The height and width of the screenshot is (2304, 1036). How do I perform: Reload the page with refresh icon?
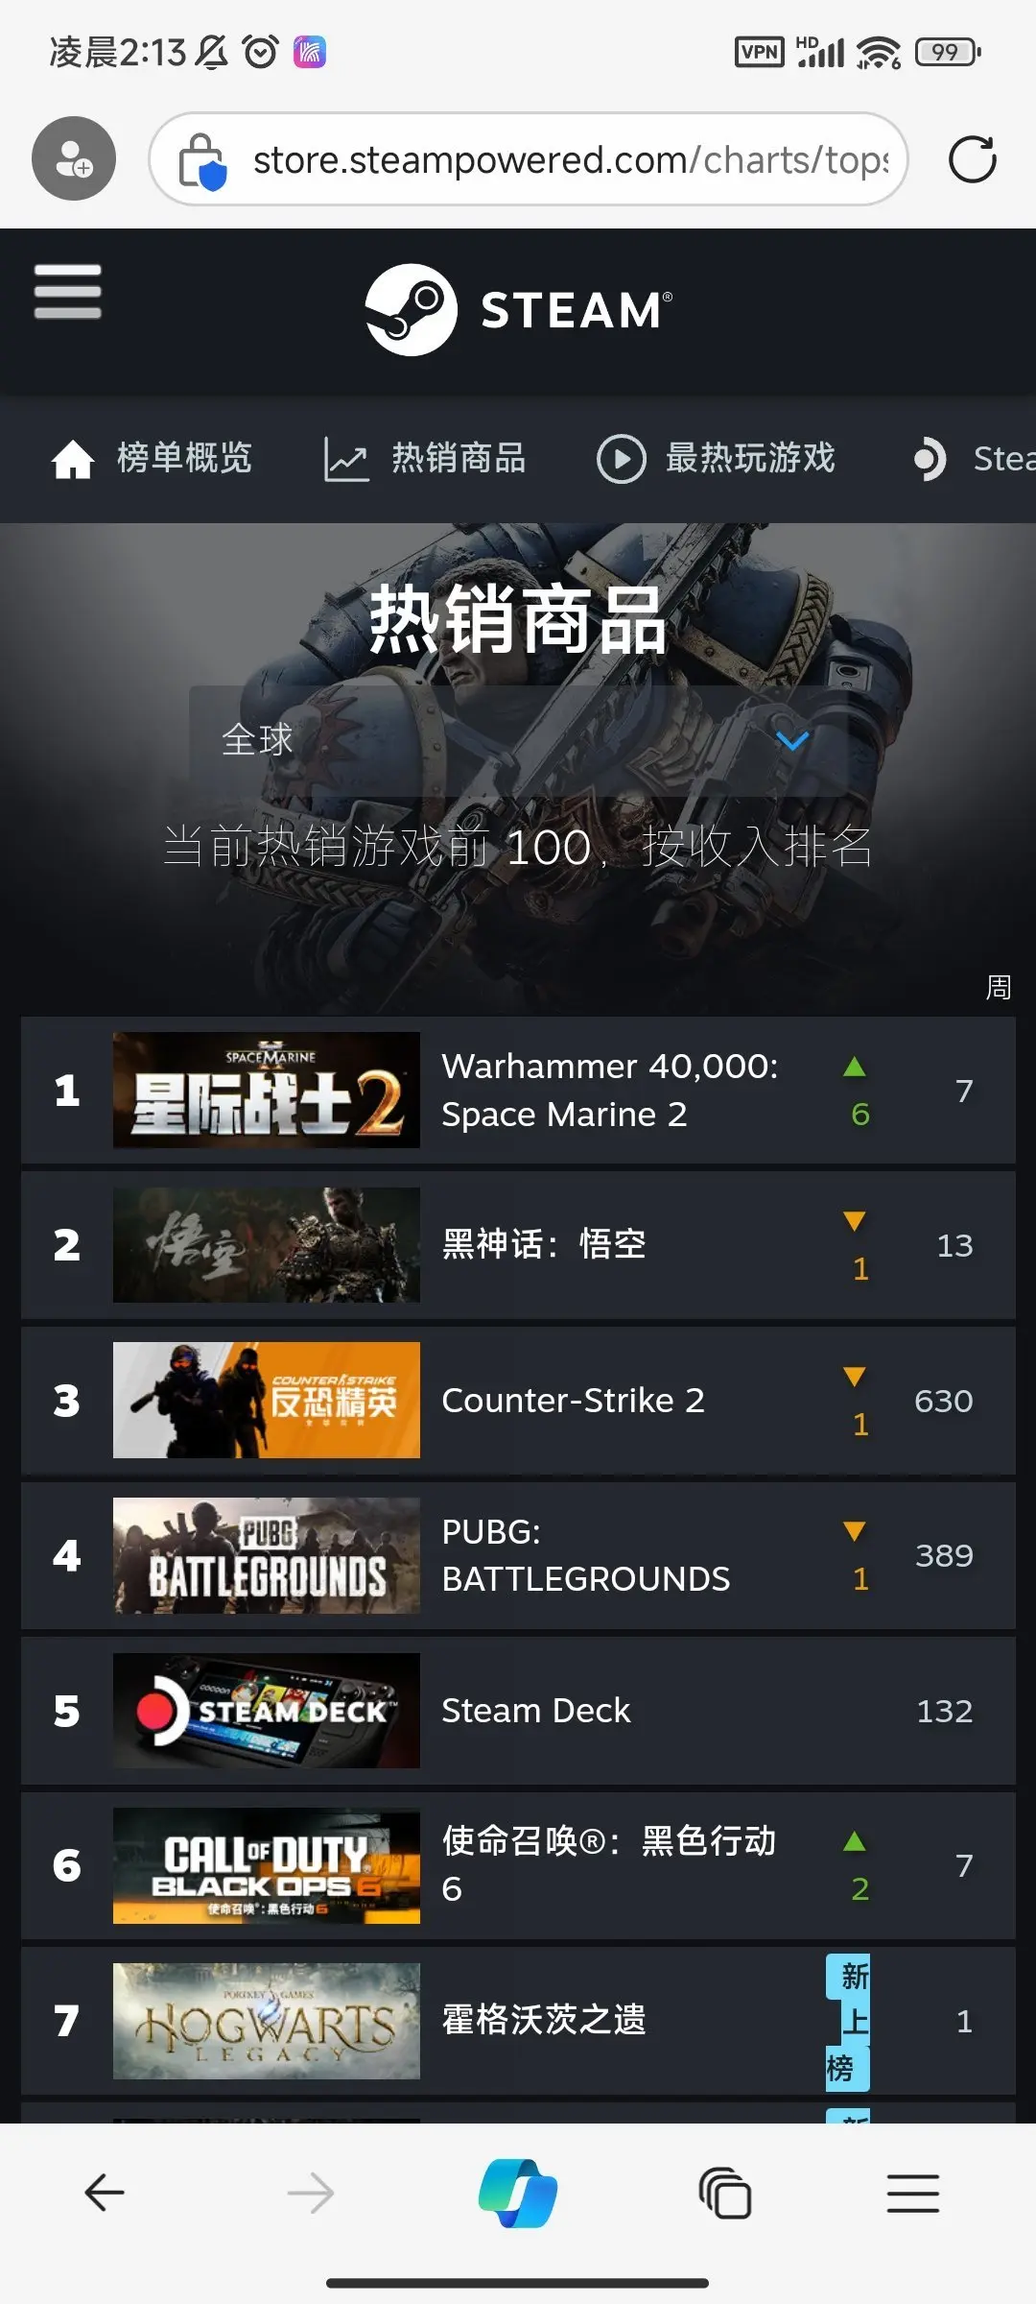pyautogui.click(x=972, y=159)
